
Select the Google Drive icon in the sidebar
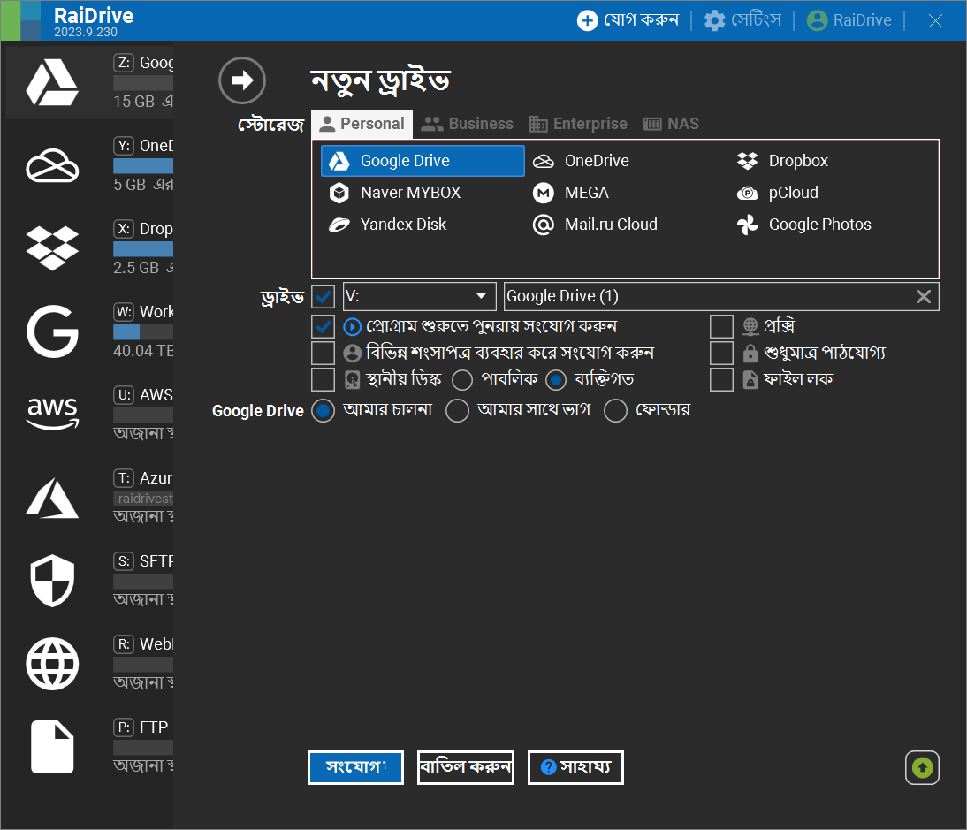(52, 82)
